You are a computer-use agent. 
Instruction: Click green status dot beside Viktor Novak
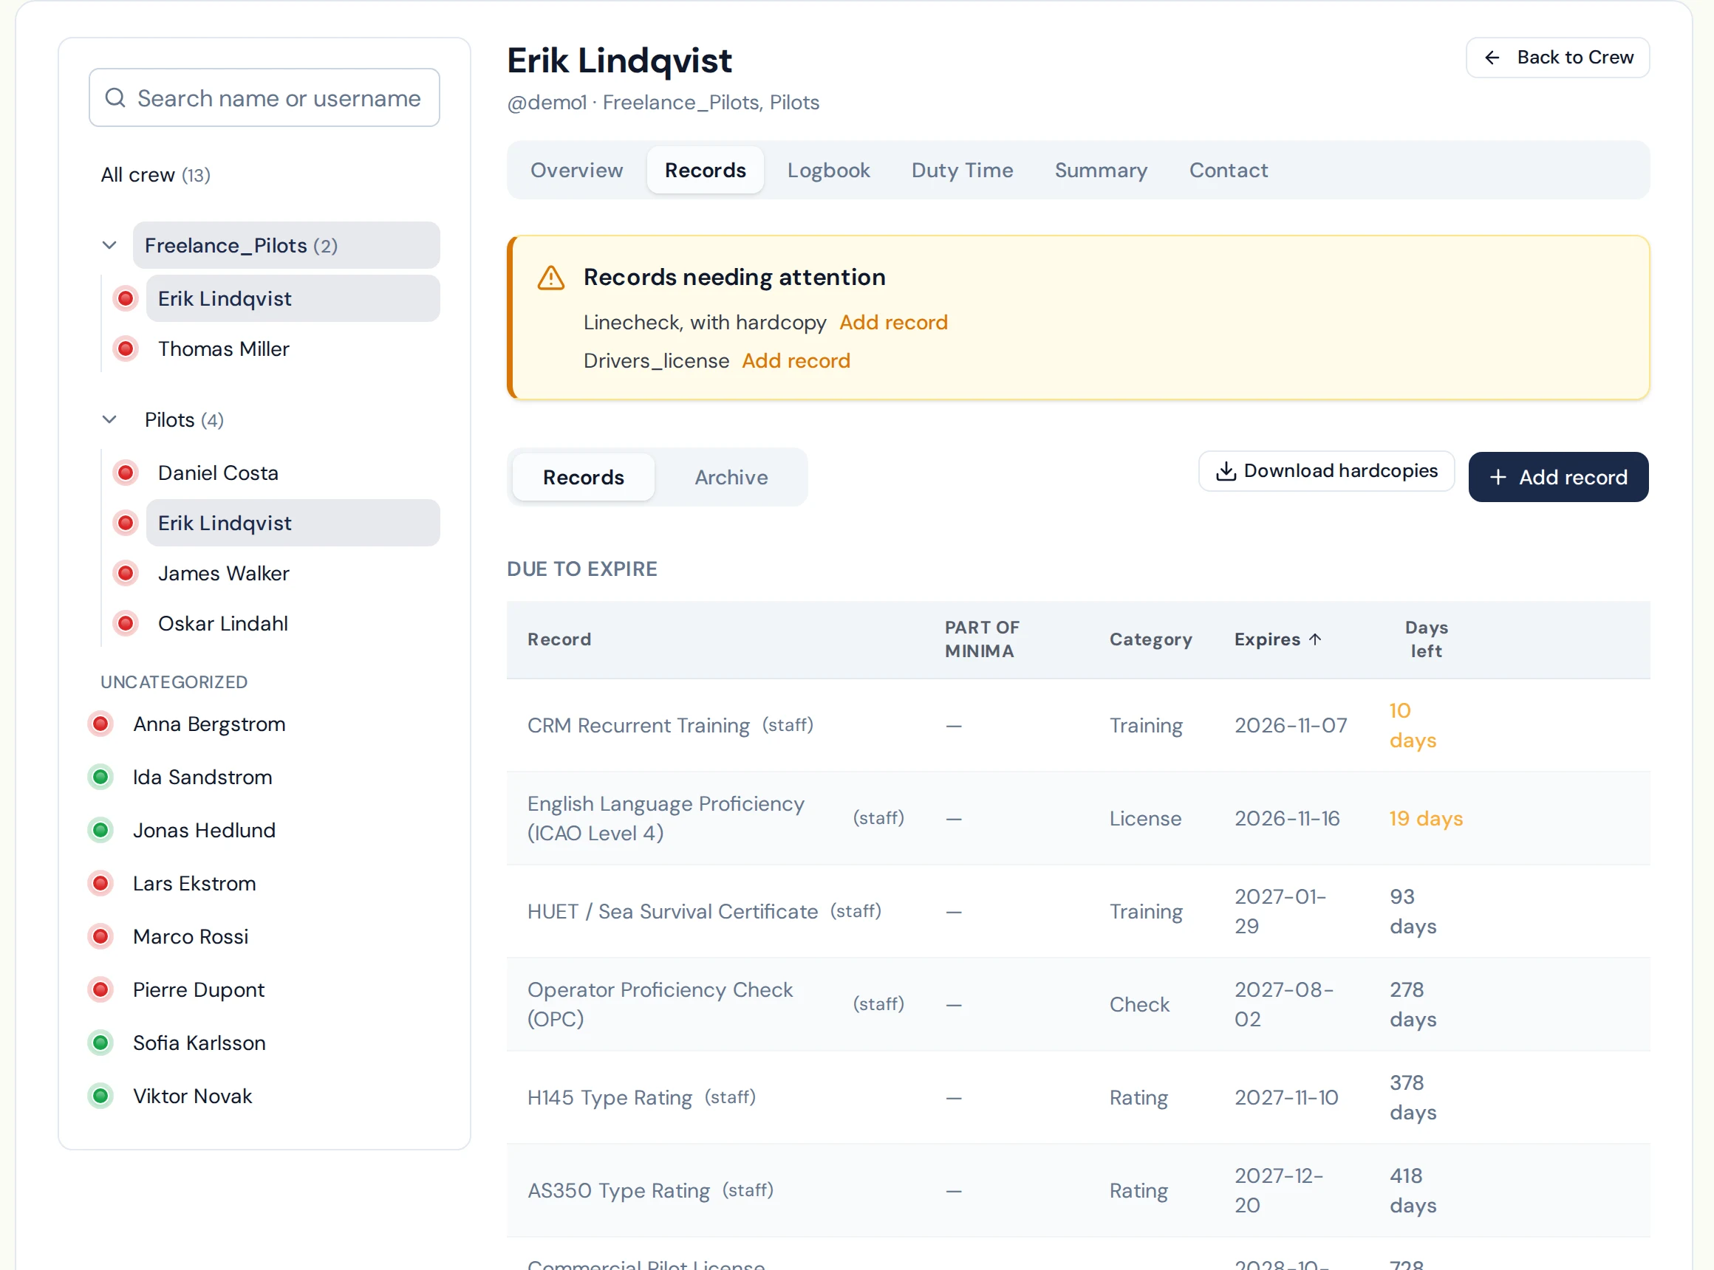pyautogui.click(x=100, y=1096)
